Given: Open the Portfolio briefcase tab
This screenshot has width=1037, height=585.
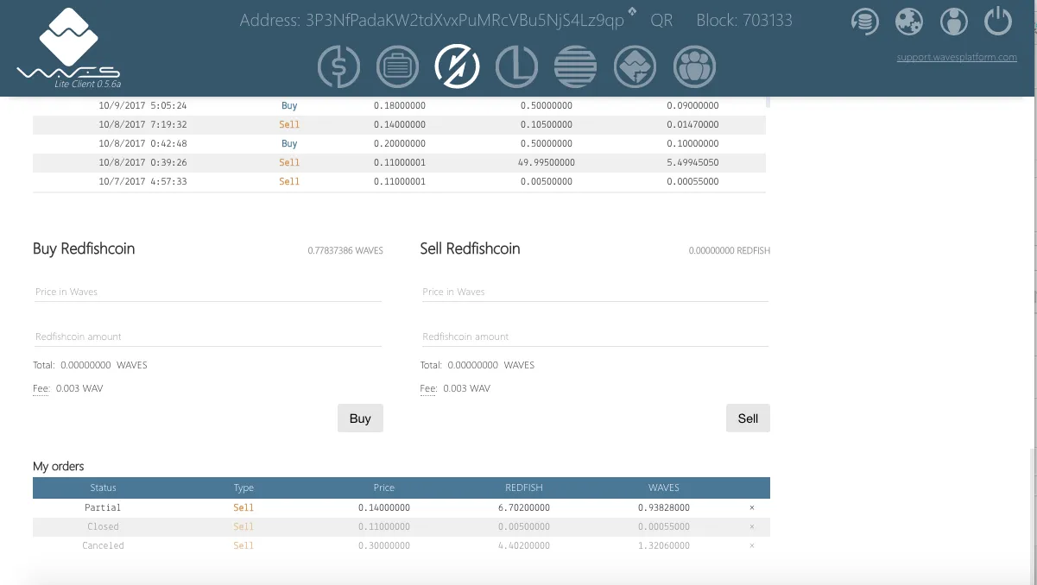Looking at the screenshot, I should (398, 66).
